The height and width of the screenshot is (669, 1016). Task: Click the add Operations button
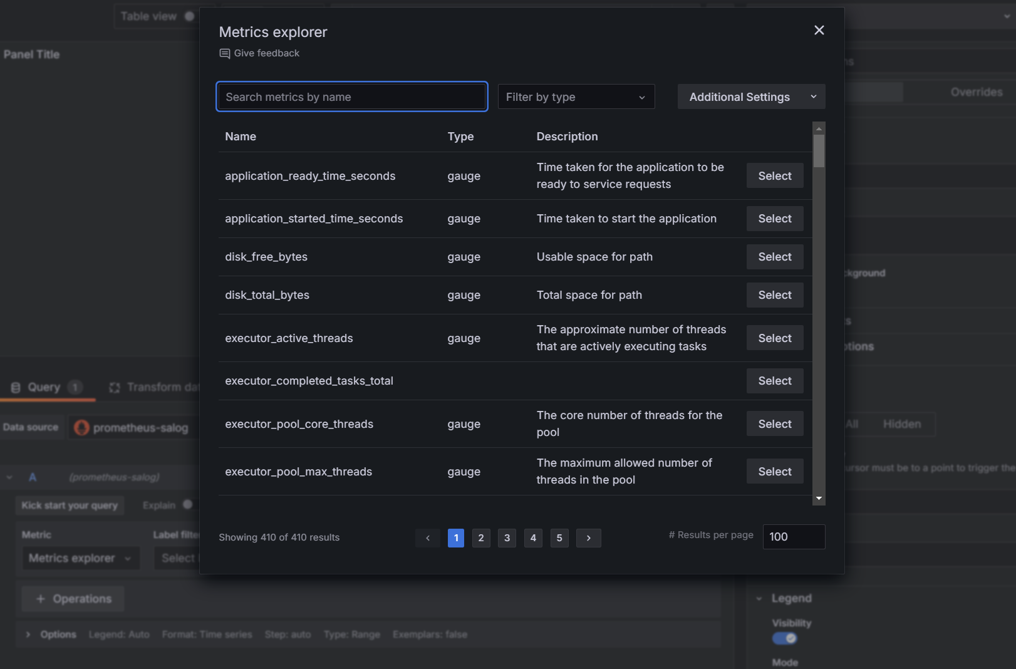[73, 599]
